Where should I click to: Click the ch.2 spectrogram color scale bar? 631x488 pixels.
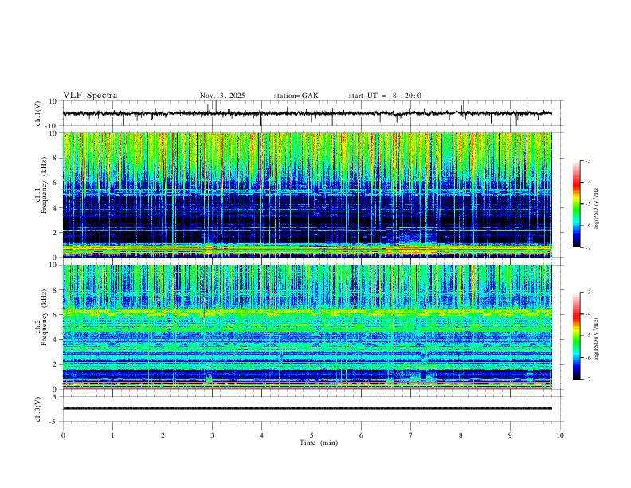(x=576, y=336)
